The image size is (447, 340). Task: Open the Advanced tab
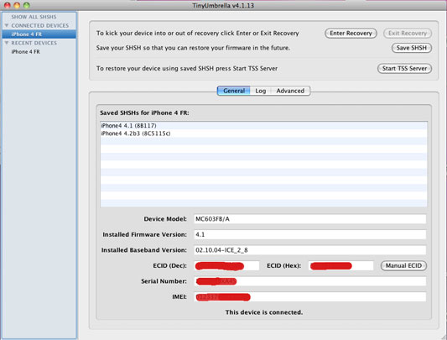tap(290, 91)
